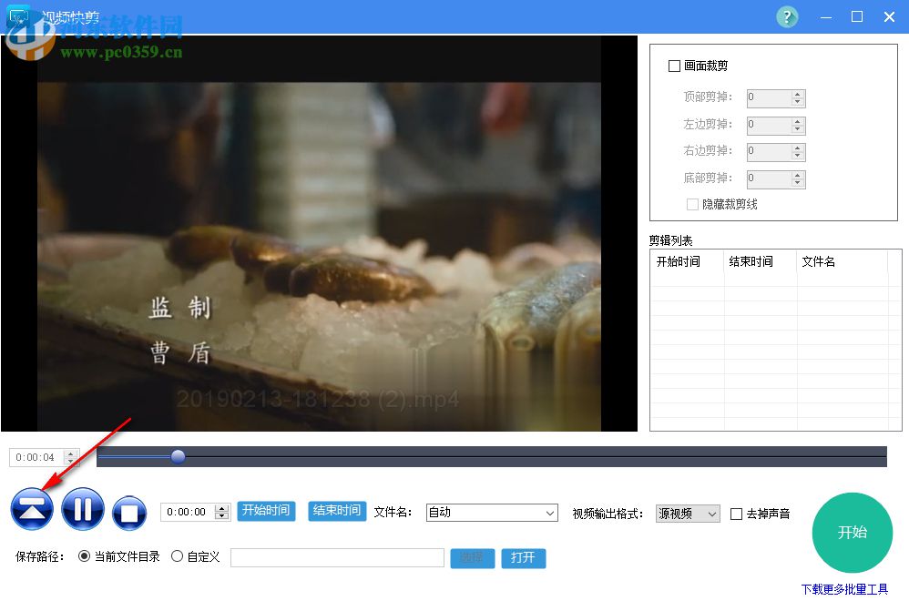Click the play button to resume video
This screenshot has width=909, height=601.
coord(32,511)
